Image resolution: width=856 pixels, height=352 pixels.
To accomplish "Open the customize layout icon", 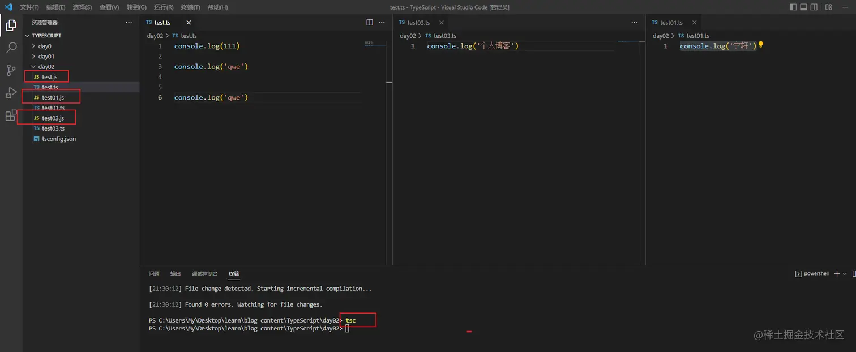I will [829, 7].
